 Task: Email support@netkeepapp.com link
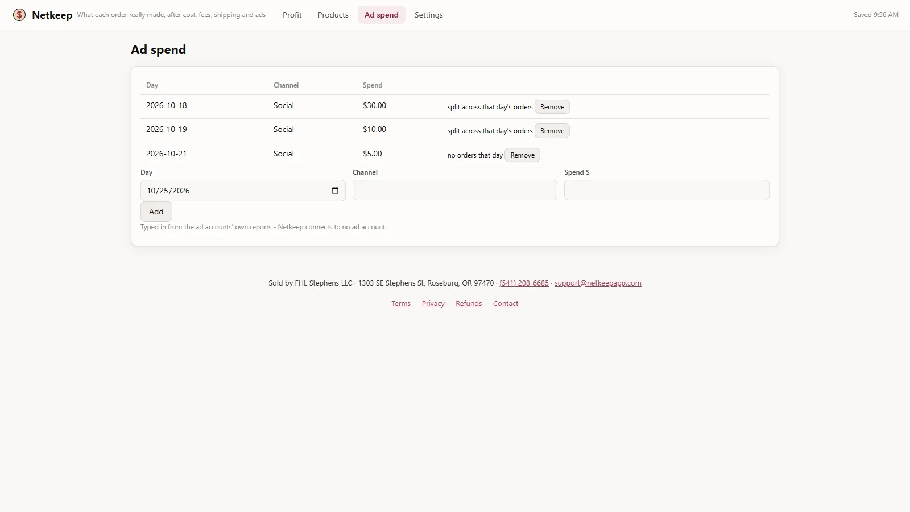598,283
